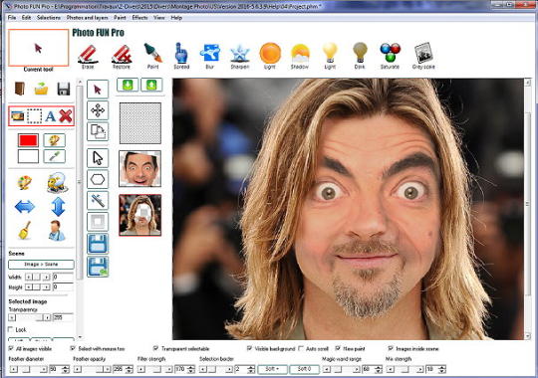Toggle Images inside scene checkbox
Screen dimensions: 538x378
point(391,348)
